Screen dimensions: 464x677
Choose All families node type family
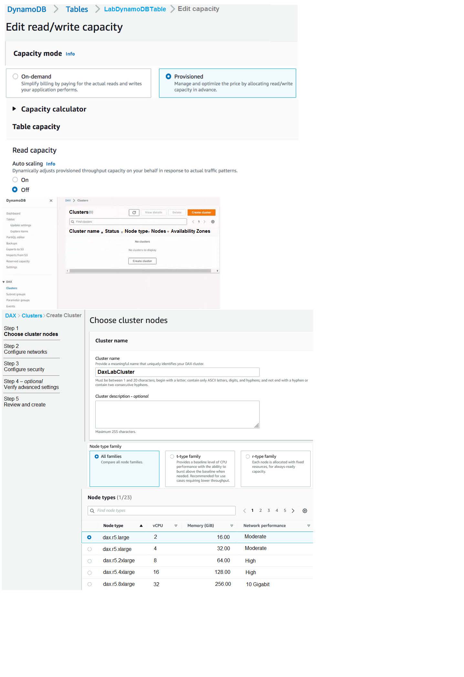(x=97, y=457)
